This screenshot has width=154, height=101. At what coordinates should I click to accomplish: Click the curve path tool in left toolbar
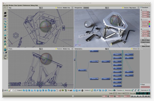pos(5,19)
